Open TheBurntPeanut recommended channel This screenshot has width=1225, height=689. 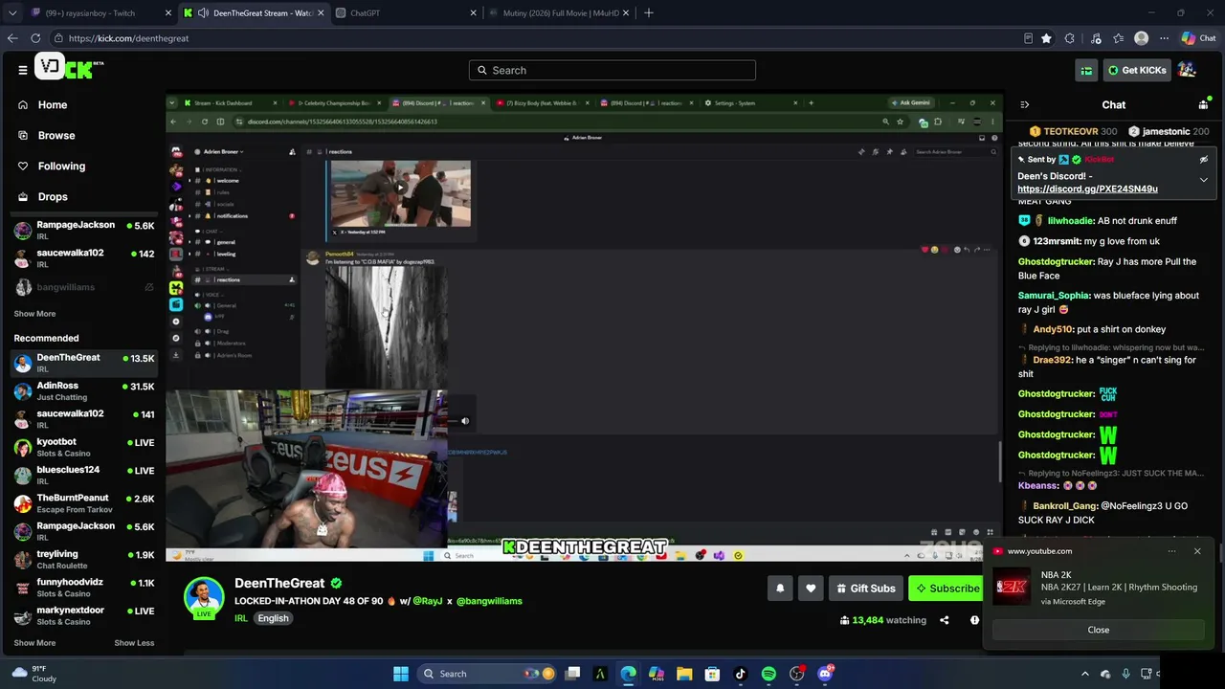click(84, 503)
